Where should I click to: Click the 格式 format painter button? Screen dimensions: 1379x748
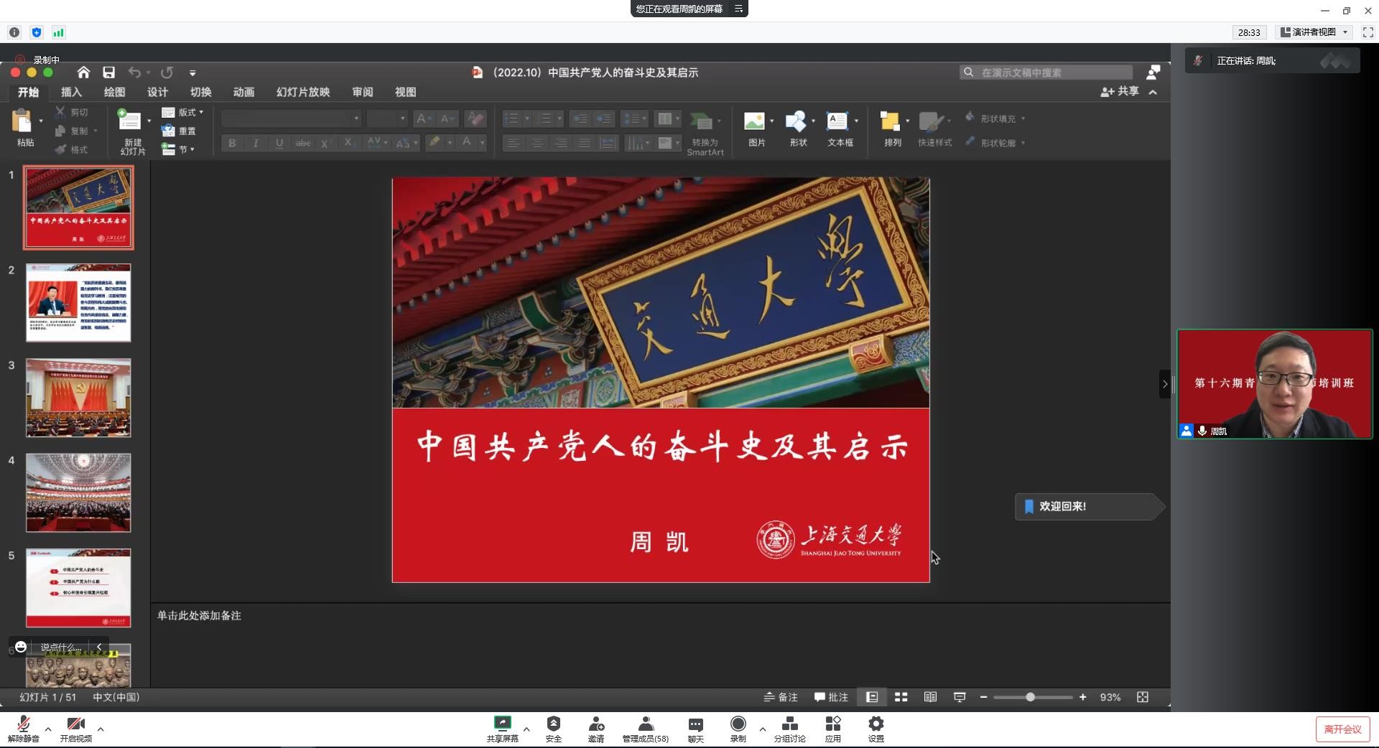coord(72,149)
